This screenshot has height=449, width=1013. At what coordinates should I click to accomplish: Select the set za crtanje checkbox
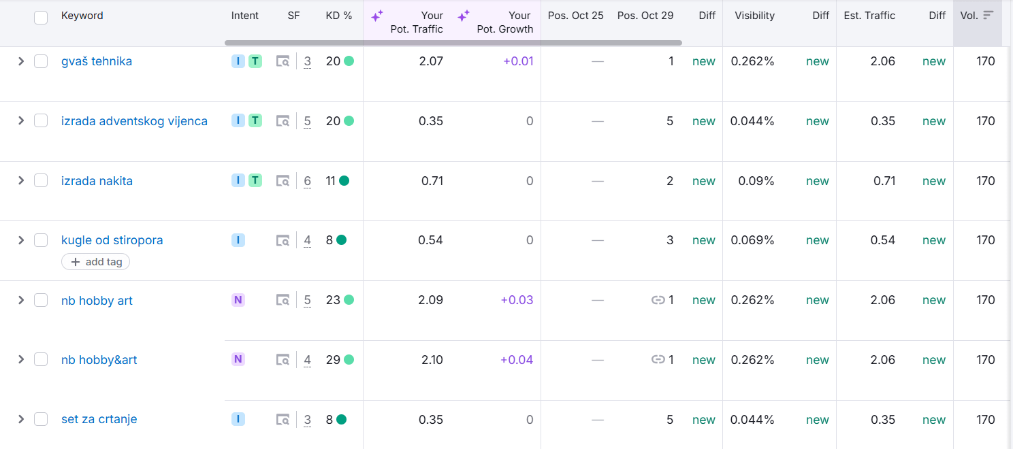click(41, 419)
